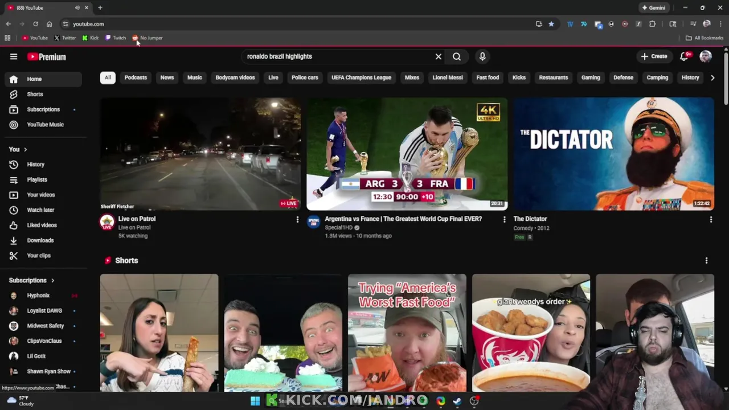Viewport: 729px width, 410px height.
Task: Open Your clips in sidebar
Action: point(43,256)
